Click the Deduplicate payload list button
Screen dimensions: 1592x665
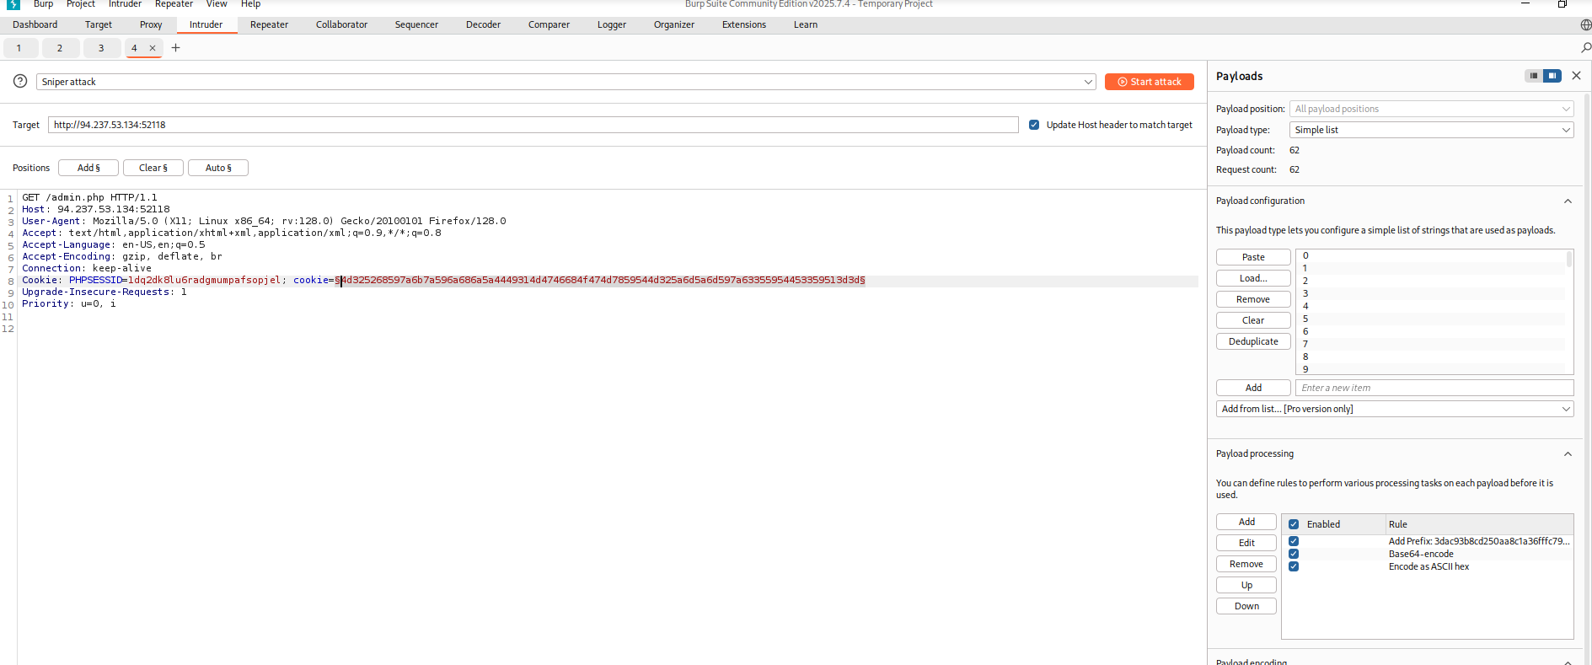[1253, 341]
